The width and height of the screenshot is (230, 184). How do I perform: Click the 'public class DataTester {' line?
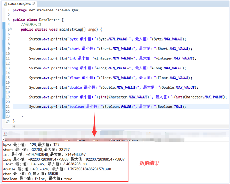coord(38,20)
